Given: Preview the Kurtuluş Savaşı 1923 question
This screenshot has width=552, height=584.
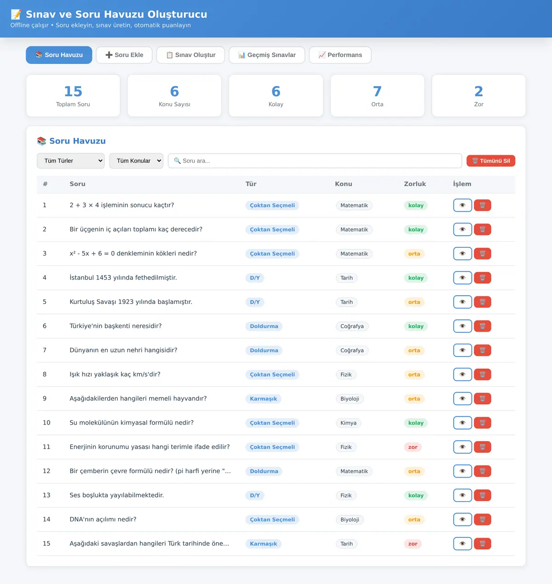Looking at the screenshot, I should tap(462, 302).
